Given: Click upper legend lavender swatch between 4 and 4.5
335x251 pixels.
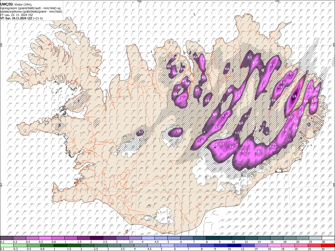Looking at the screenshot, I should point(148,238).
